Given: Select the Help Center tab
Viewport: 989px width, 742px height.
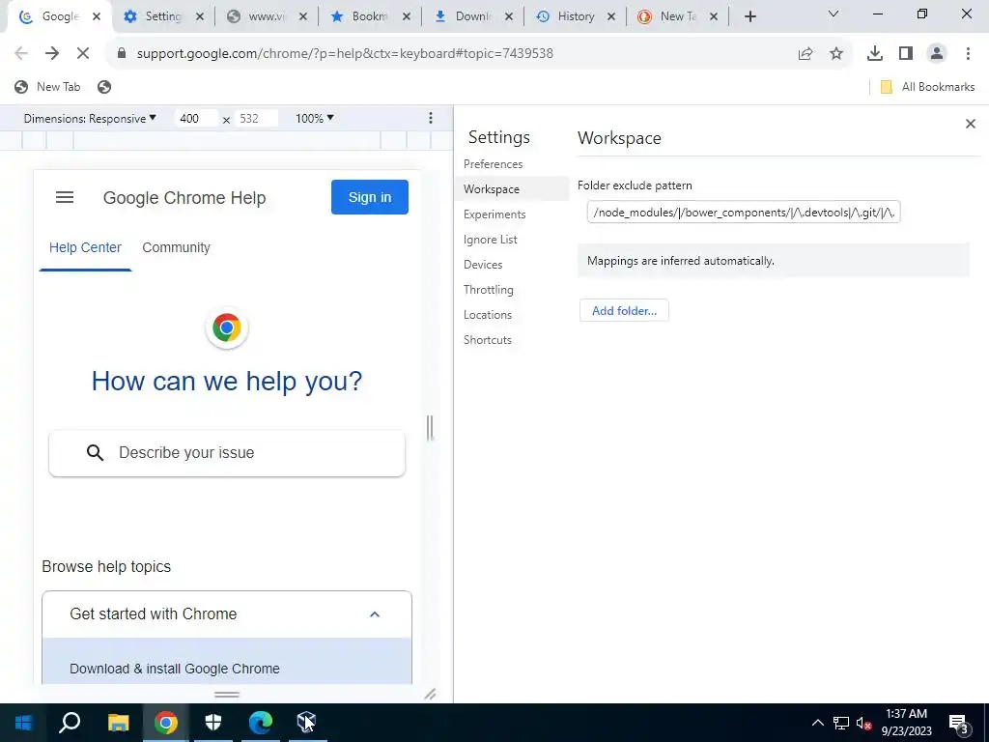Looking at the screenshot, I should point(85,248).
